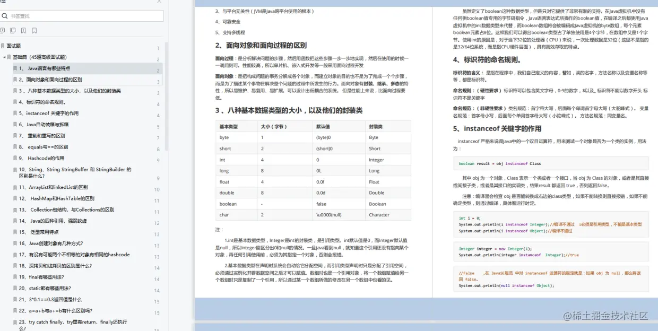Click the ribbon icon beside 1、Java语言有哪些特点
Image resolution: width=658 pixels, height=331 pixels.
click(15, 68)
